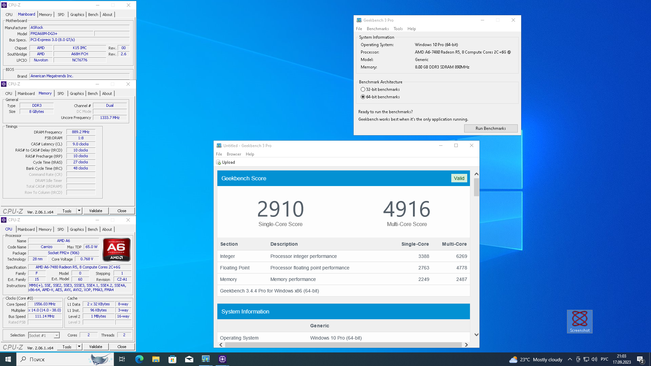Click Tools button in Memory CPU-Z window
The image size is (651, 366).
click(67, 211)
